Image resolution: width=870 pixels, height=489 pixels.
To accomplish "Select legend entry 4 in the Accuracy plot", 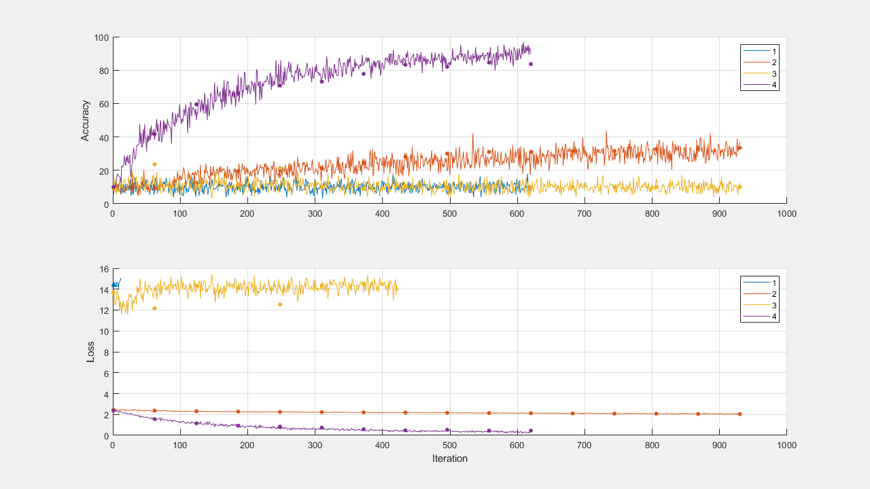I will pos(759,86).
